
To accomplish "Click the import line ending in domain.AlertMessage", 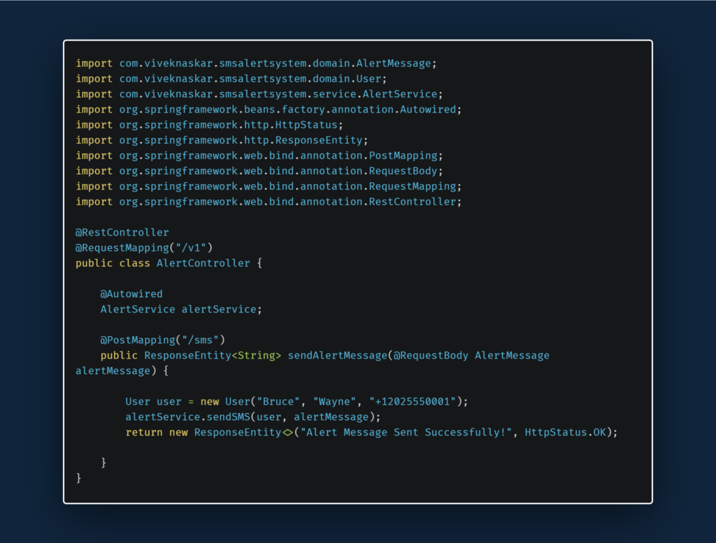I will [256, 64].
